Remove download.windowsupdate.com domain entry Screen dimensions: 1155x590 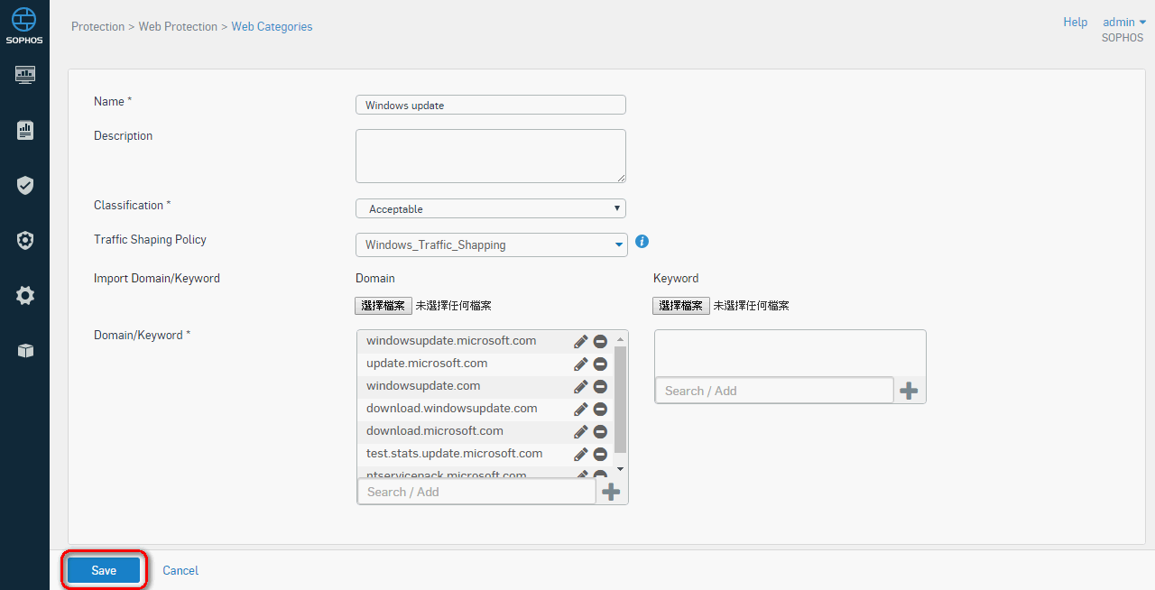pyautogui.click(x=600, y=409)
